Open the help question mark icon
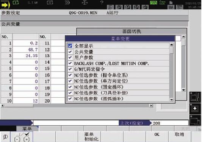Viewport: 202px width, 142px height. pos(102,2)
